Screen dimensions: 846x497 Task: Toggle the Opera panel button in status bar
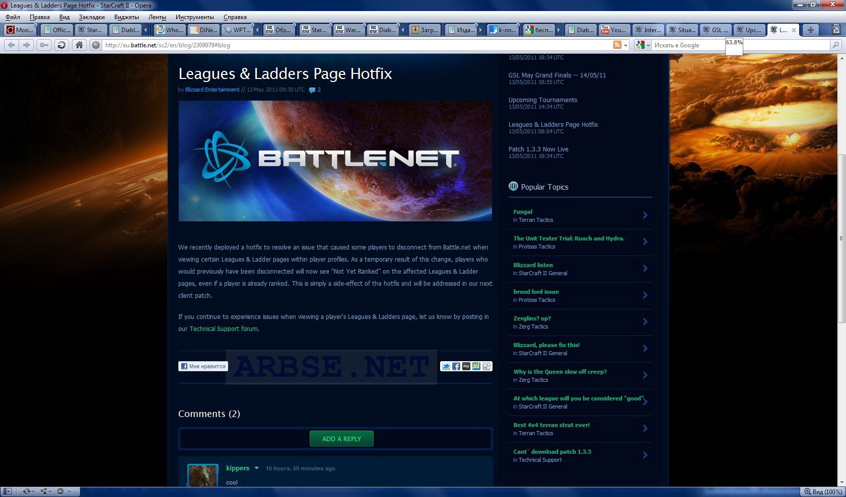pos(8,491)
